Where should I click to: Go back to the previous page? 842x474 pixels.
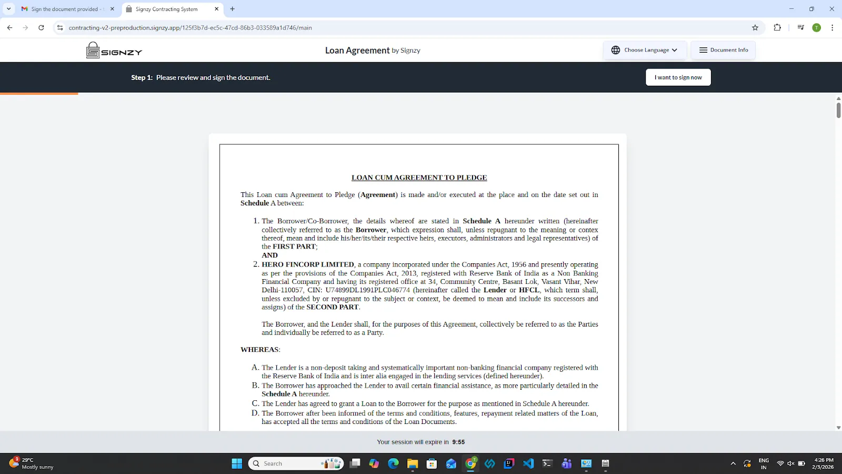point(9,27)
